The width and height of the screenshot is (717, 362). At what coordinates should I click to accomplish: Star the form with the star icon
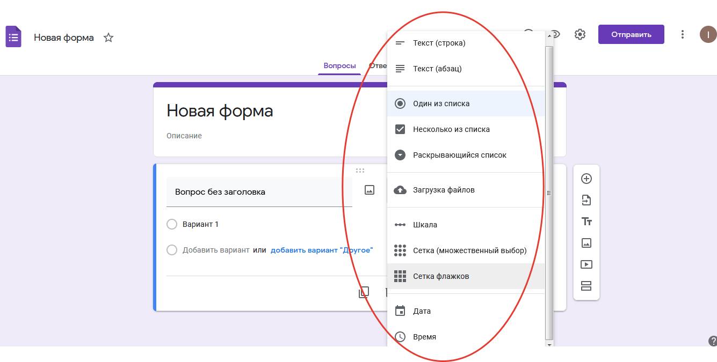(108, 38)
